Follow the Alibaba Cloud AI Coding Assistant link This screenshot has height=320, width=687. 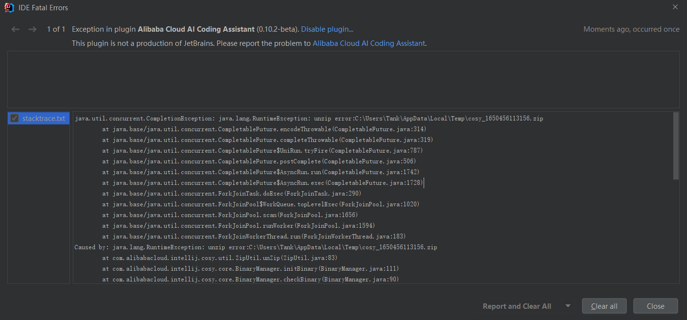(369, 43)
